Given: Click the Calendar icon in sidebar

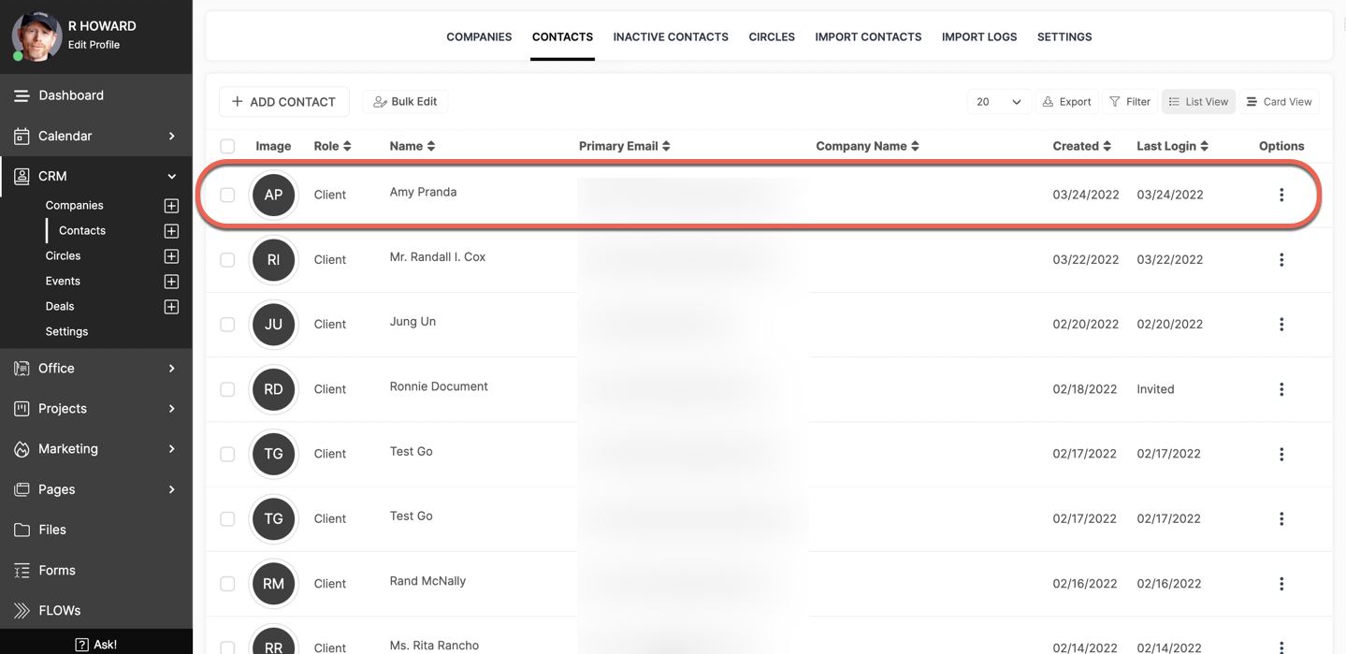Looking at the screenshot, I should pos(22,136).
